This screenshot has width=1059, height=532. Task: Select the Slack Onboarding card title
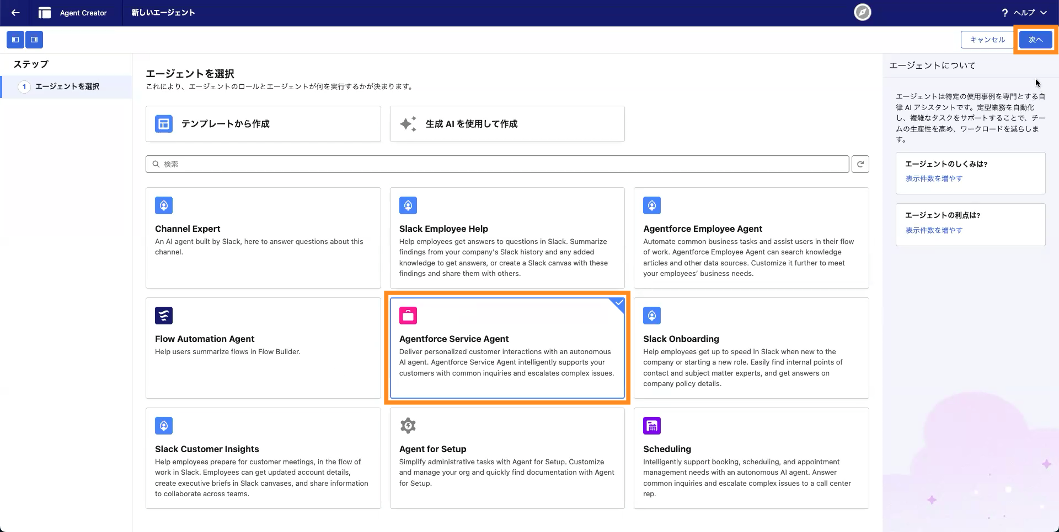pos(681,339)
